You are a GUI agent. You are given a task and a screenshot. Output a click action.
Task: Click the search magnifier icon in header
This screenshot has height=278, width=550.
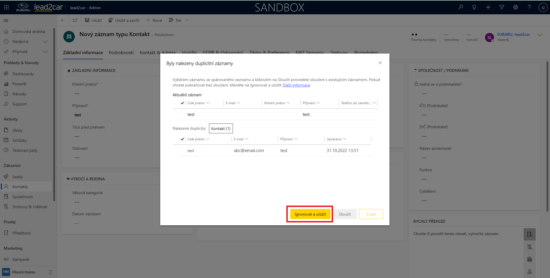pos(461,7)
